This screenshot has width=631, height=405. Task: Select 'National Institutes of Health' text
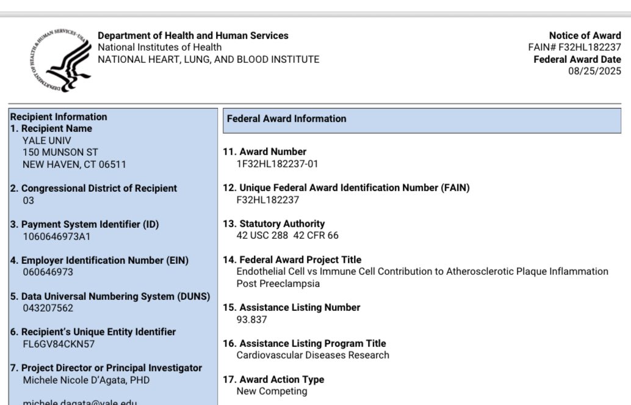click(x=160, y=47)
